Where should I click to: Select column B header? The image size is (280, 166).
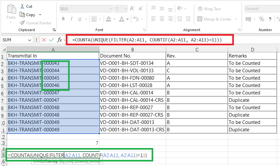click(x=133, y=49)
